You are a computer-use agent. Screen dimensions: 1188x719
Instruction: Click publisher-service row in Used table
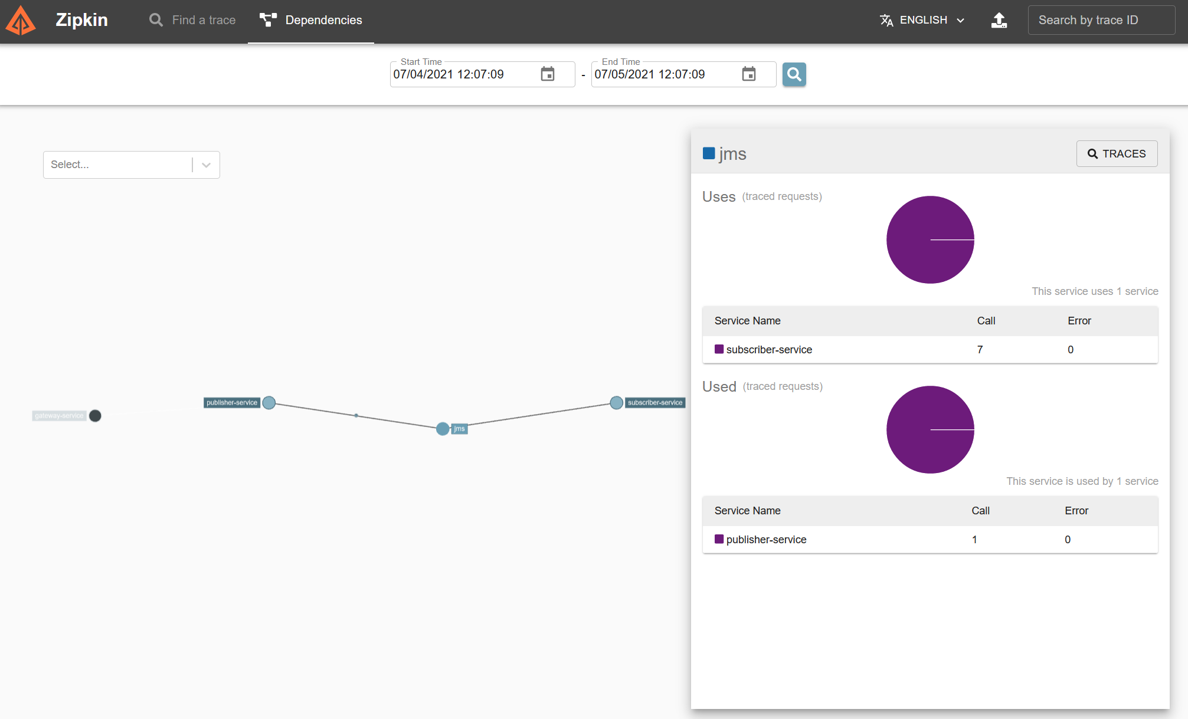tap(765, 540)
